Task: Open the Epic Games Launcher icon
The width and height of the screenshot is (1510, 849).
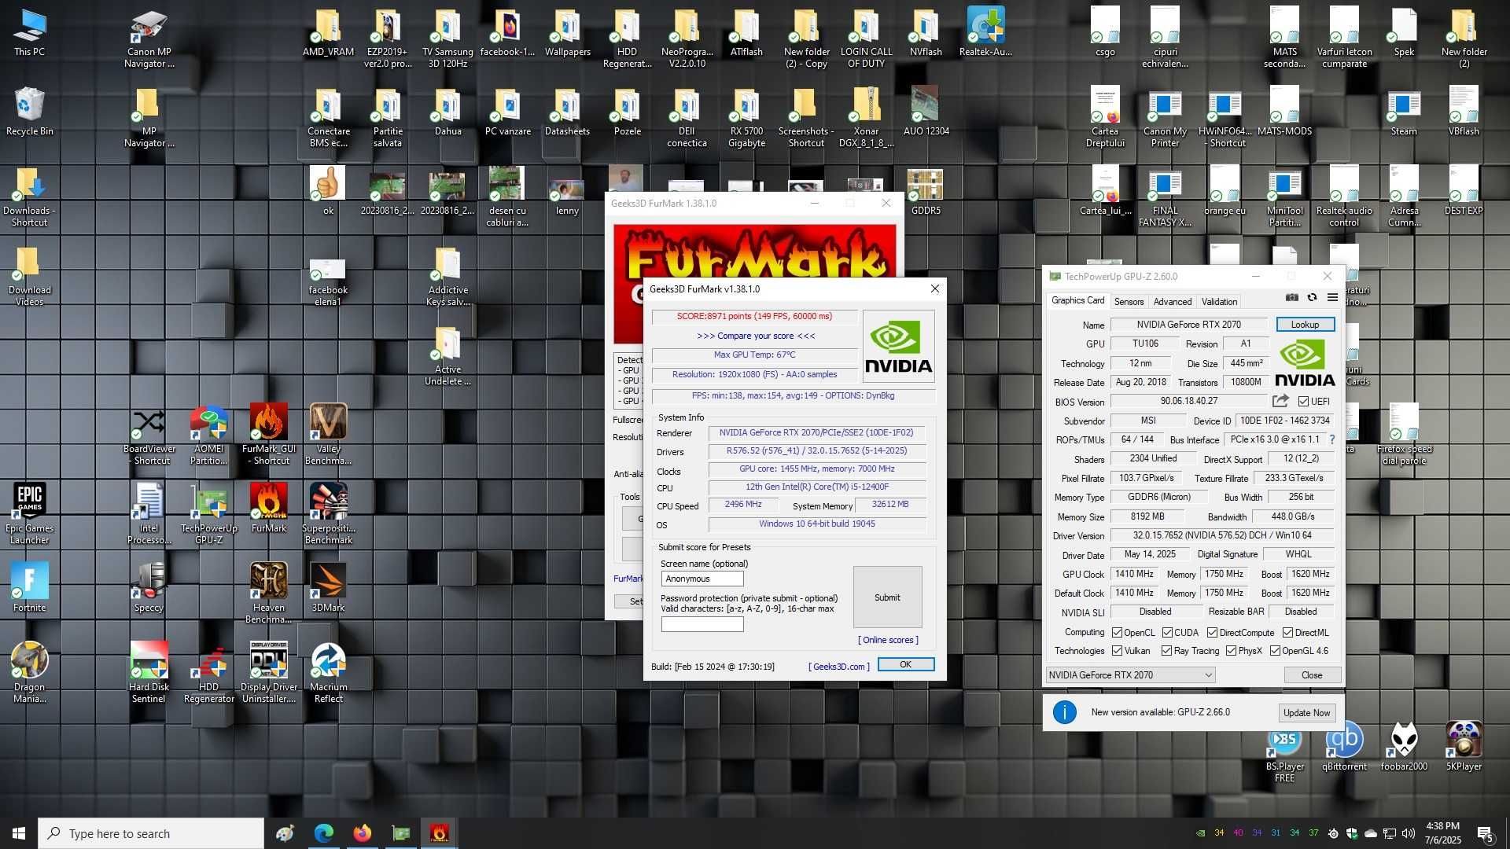Action: click(x=29, y=513)
